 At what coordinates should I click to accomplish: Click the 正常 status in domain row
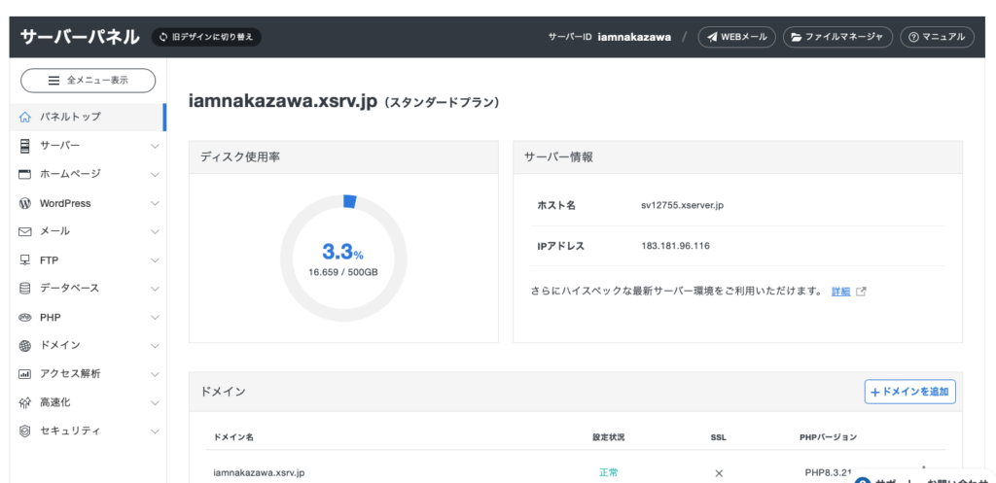(609, 473)
